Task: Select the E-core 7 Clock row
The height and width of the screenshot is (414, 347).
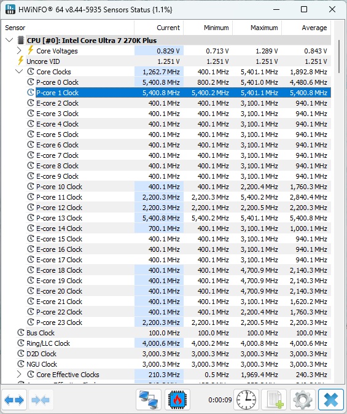Action: [179, 155]
